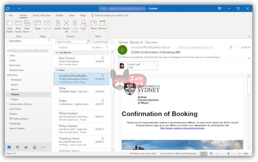Open the View tab
This screenshot has height=162, width=258.
(72, 15)
